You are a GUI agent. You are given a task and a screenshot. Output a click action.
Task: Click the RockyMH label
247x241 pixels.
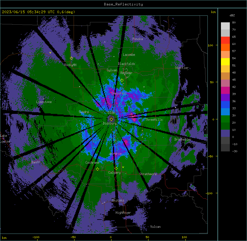[x=70, y=65]
